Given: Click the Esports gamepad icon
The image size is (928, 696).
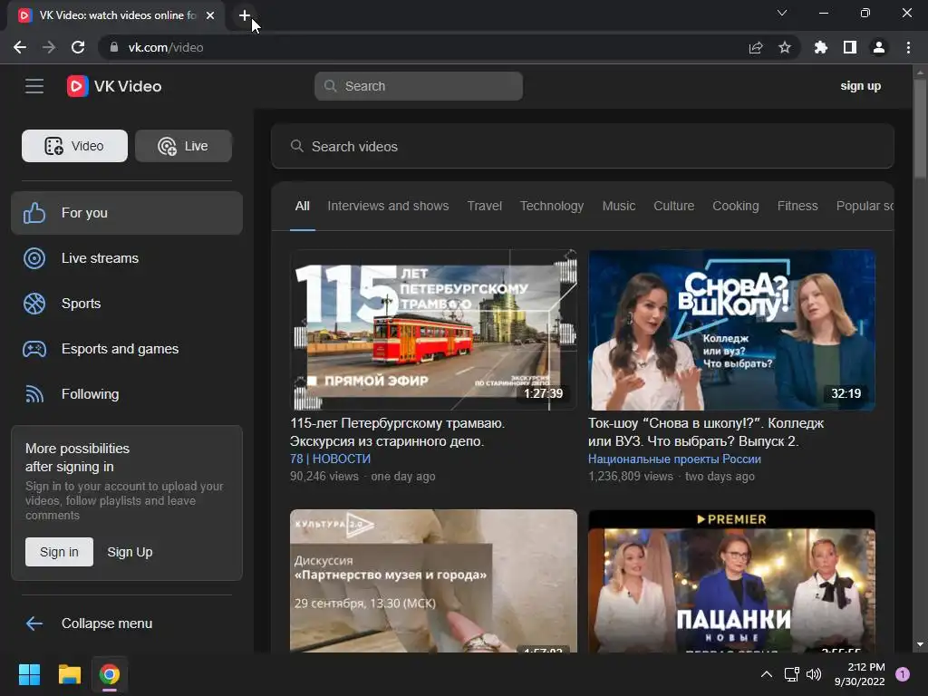Looking at the screenshot, I should click(x=34, y=349).
